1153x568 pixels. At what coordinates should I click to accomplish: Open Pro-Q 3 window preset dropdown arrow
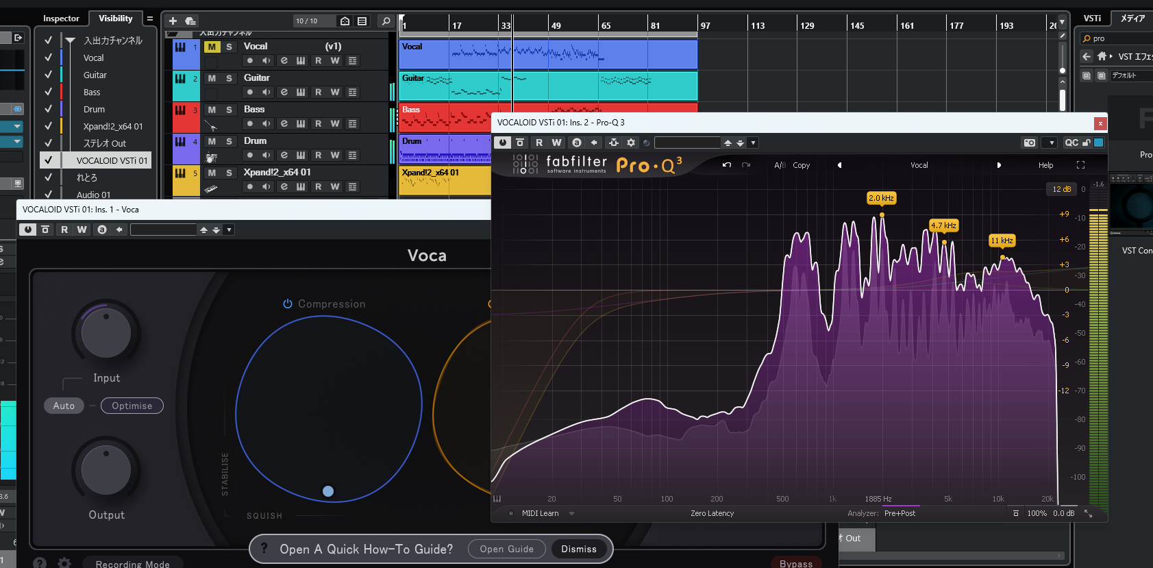[753, 143]
